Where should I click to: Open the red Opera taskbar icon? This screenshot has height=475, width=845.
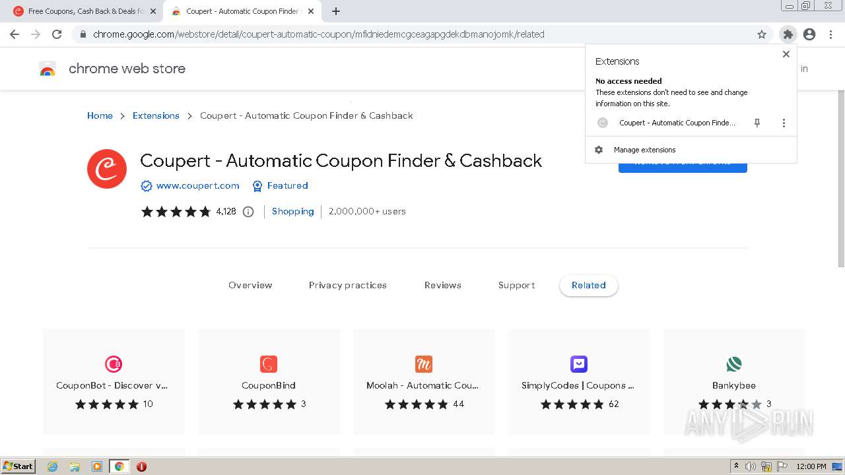[141, 466]
